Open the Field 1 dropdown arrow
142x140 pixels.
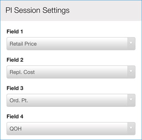pyautogui.click(x=131, y=43)
